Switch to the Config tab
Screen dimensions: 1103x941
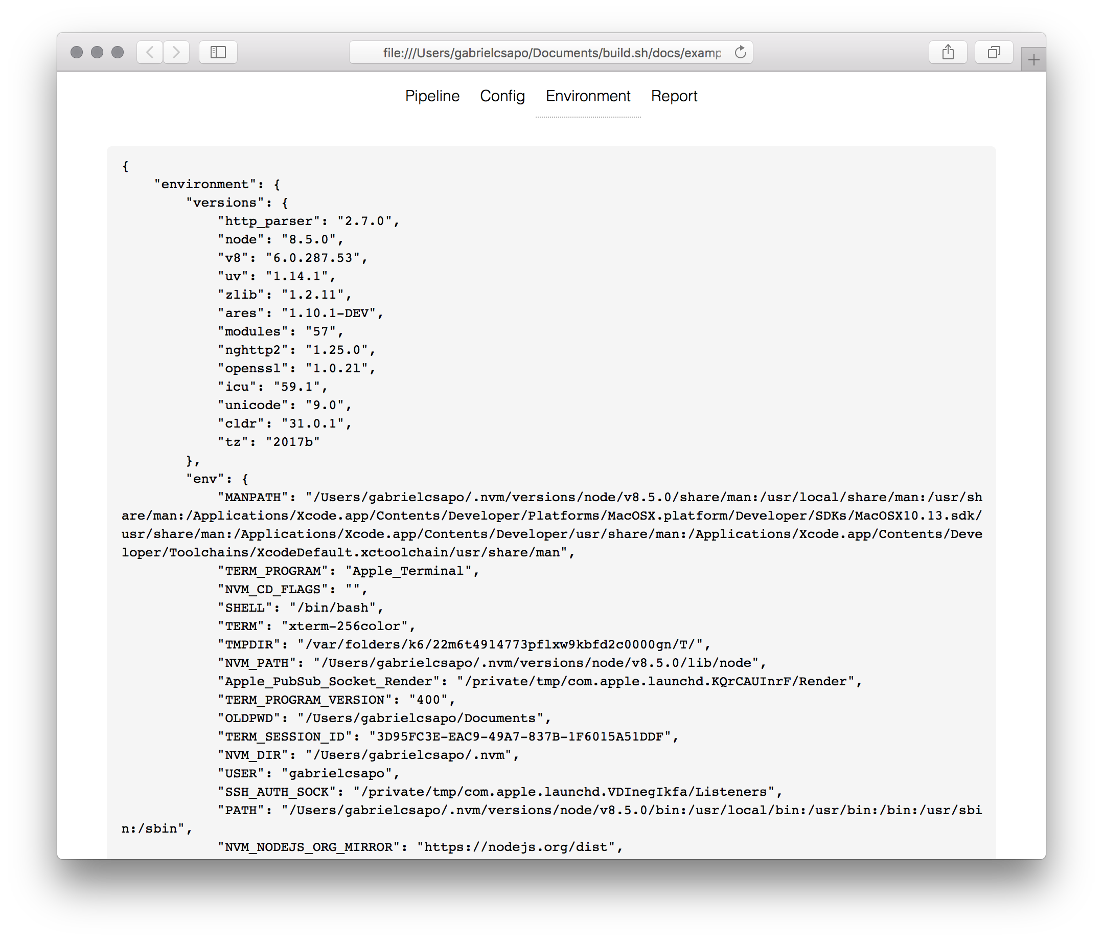pyautogui.click(x=502, y=96)
